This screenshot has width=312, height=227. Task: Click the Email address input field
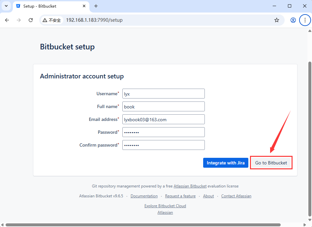point(163,119)
